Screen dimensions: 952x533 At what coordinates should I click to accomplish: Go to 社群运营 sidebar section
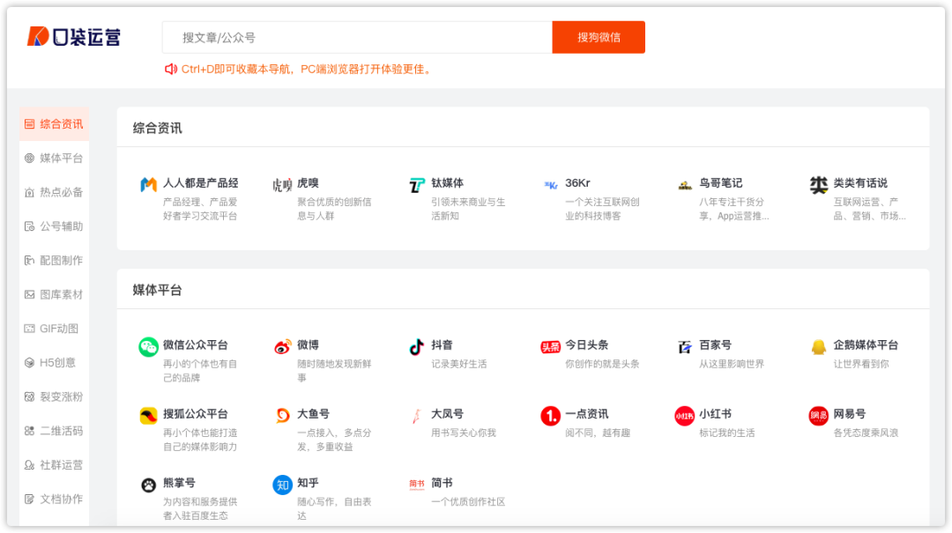click(x=54, y=464)
